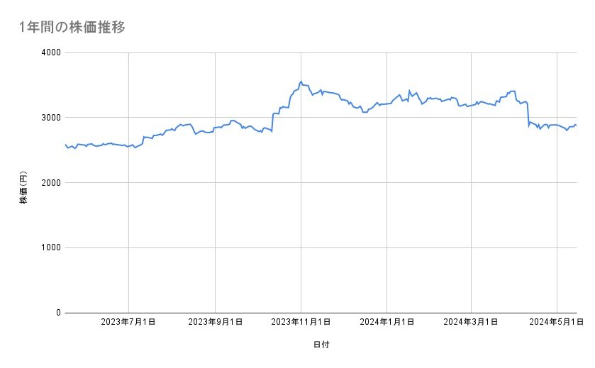Click the line where it crosses the 2024年3月1日 gridline
The height and width of the screenshot is (368, 595).
(x=471, y=106)
